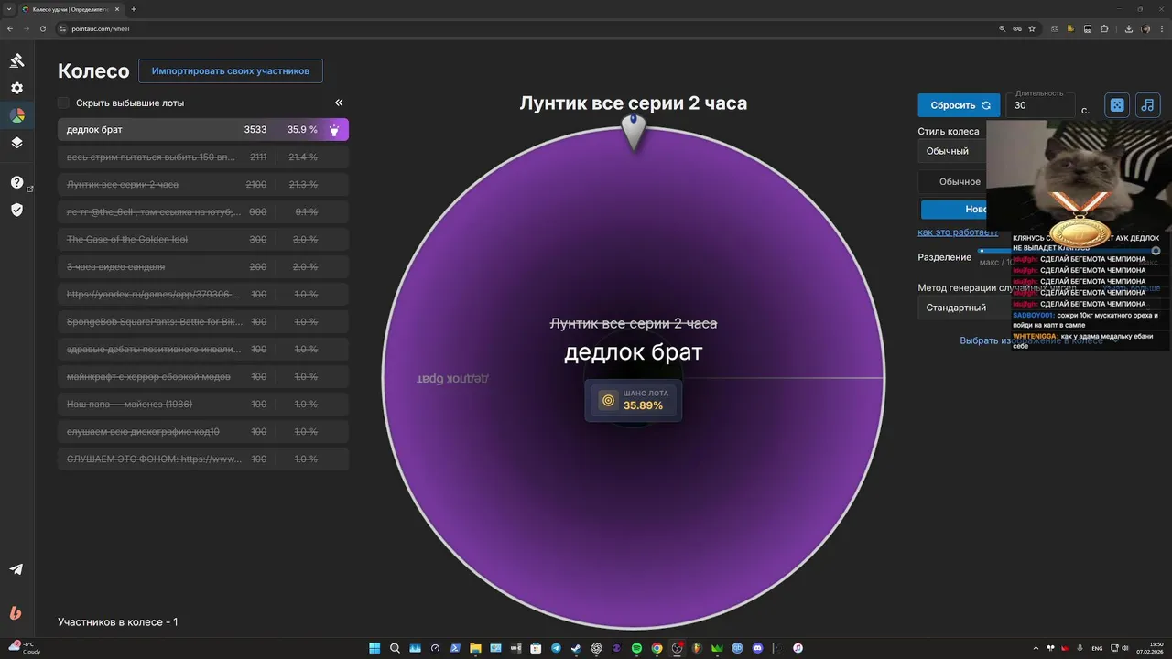Open the Telegram paper plane sidebar icon
1172x659 pixels.
[16, 568]
